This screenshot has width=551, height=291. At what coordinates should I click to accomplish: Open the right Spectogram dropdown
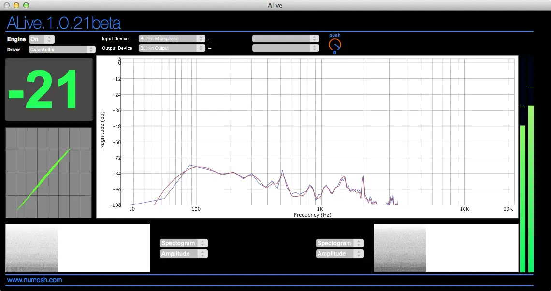point(340,243)
